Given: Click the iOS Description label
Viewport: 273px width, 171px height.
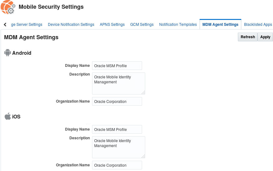Looking at the screenshot, I should [x=80, y=138].
